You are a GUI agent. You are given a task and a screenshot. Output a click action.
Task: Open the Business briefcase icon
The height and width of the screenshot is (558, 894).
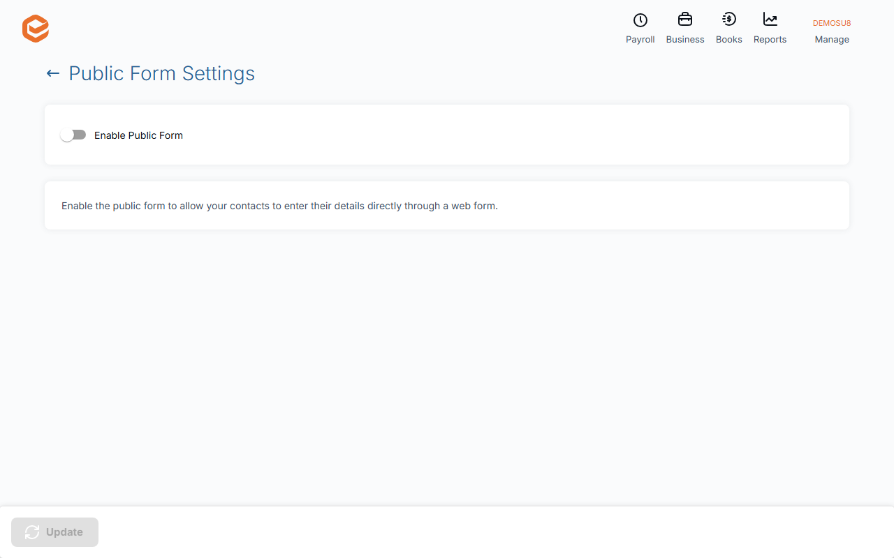click(685, 20)
